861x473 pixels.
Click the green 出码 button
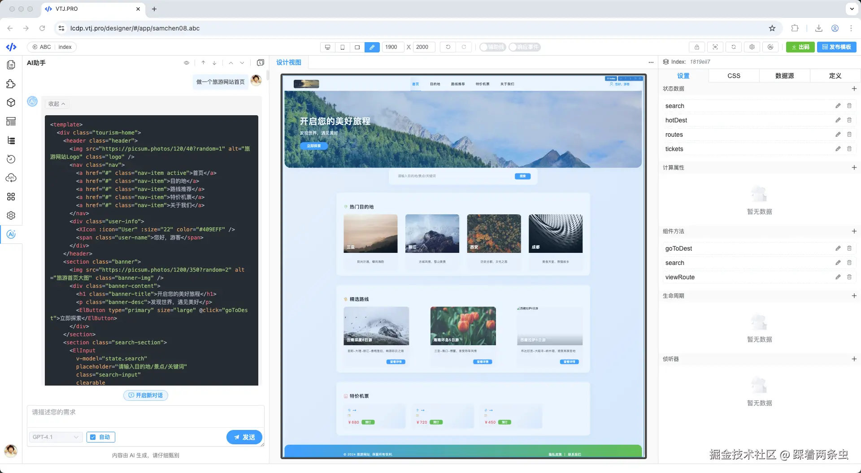pos(800,47)
